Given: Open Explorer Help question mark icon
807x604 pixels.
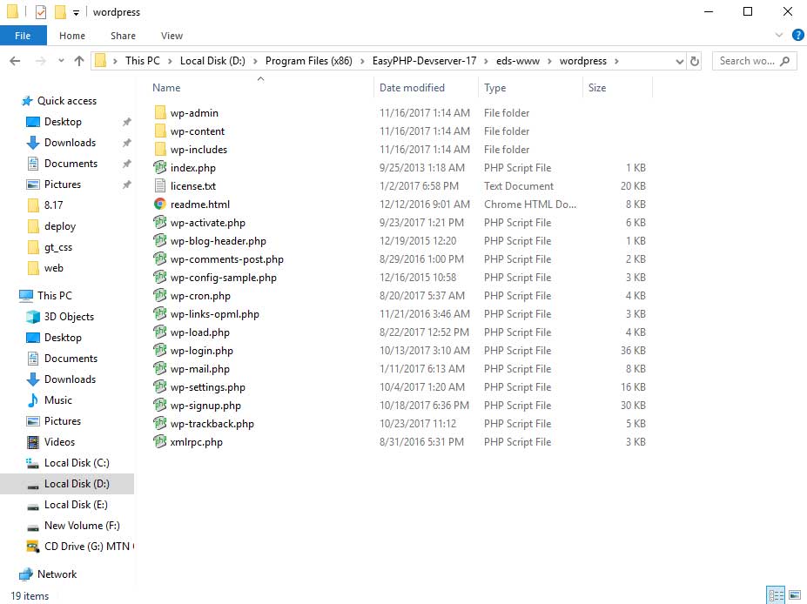Looking at the screenshot, I should (x=797, y=35).
